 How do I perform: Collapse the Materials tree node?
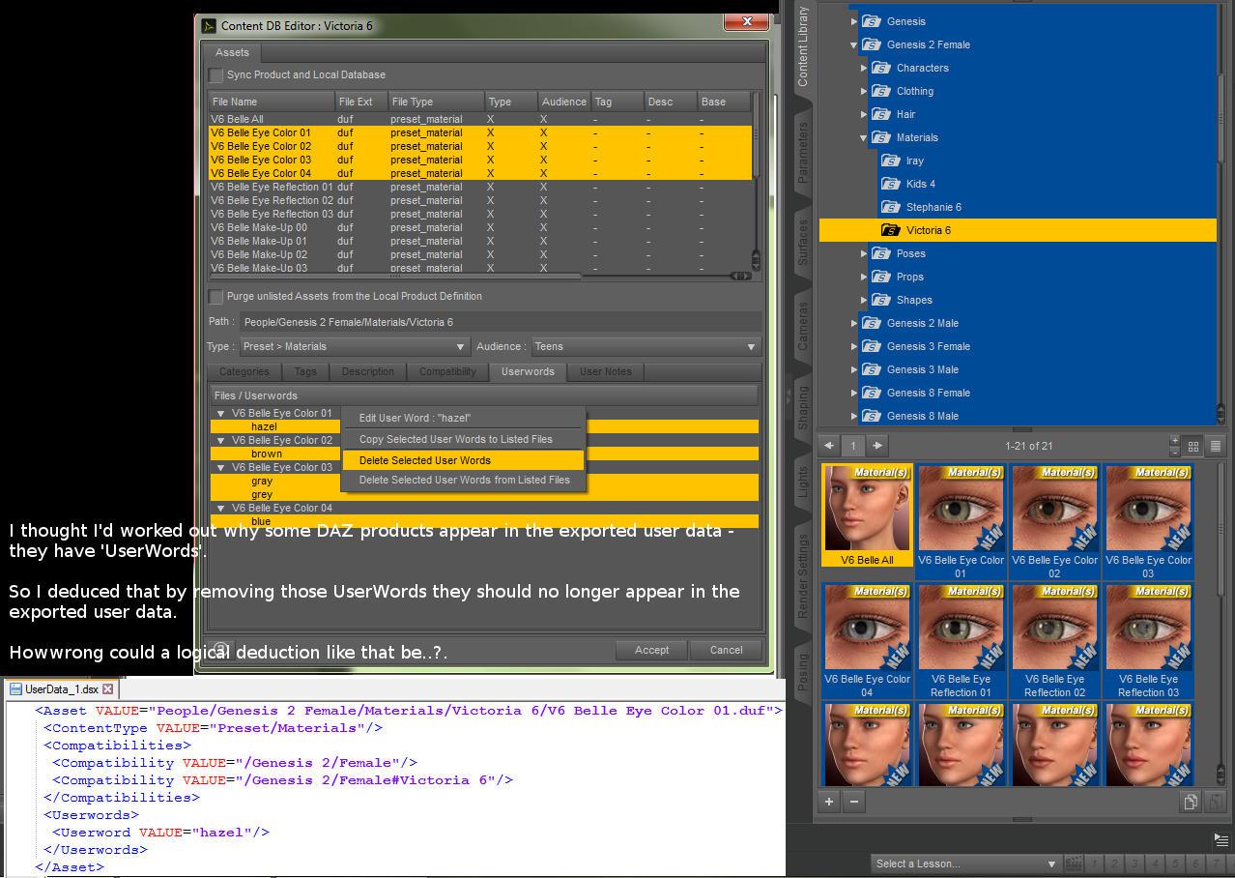tap(864, 137)
